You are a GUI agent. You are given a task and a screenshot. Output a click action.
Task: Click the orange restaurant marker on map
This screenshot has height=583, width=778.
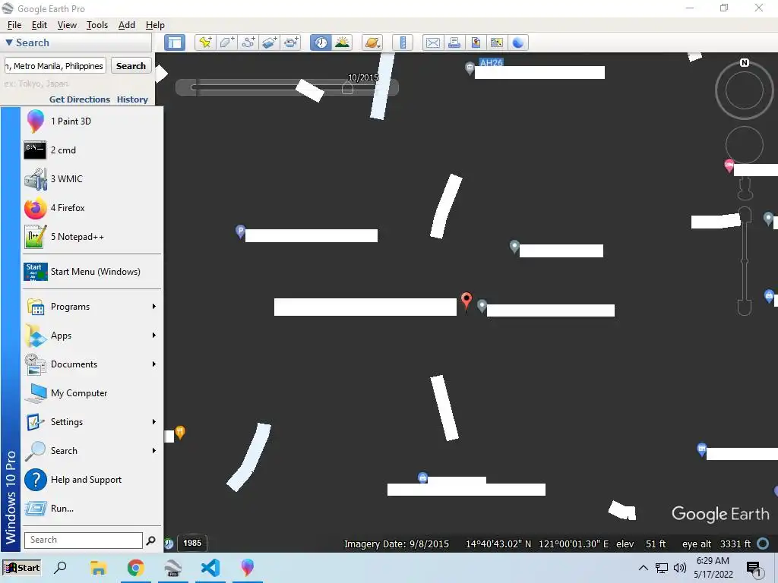click(180, 432)
